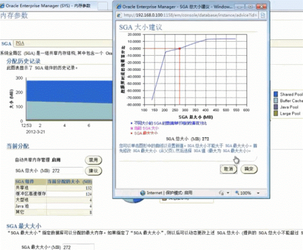Click the value 124 in the 缓冲区高速缓存 row
Viewport: 303px width, 250px height.
88,194
